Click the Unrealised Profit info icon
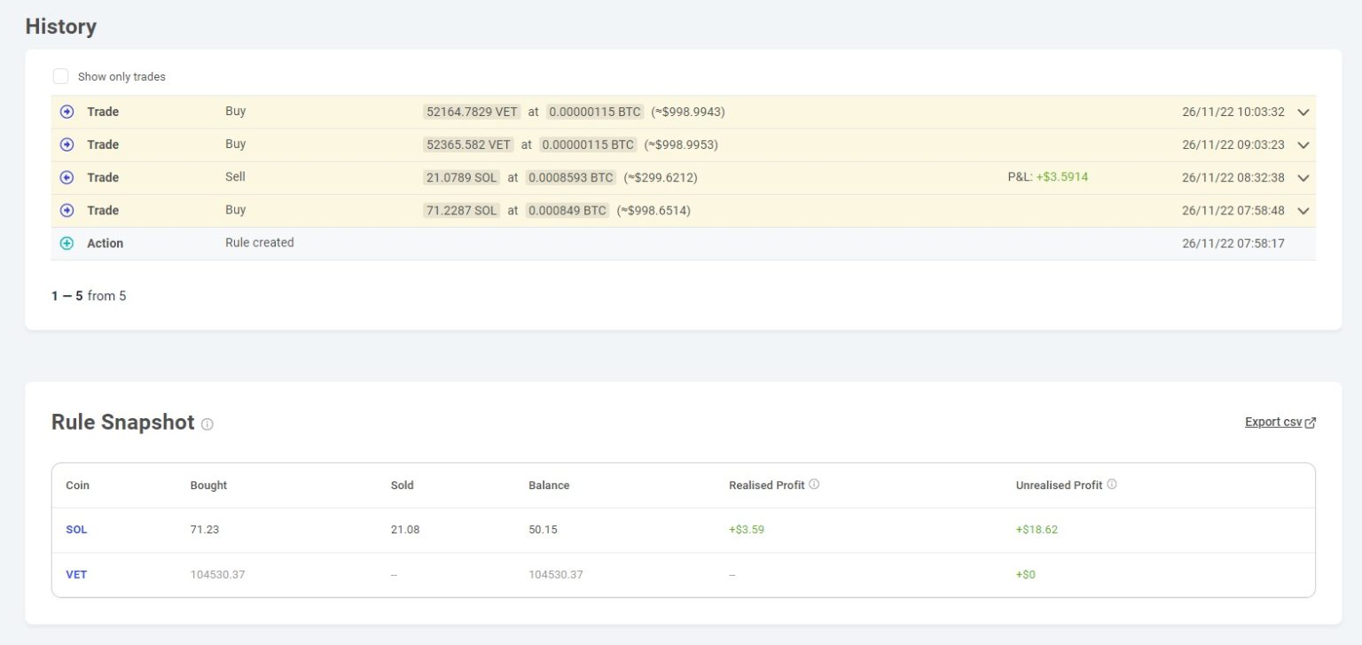The height and width of the screenshot is (645, 1362). coord(1112,485)
